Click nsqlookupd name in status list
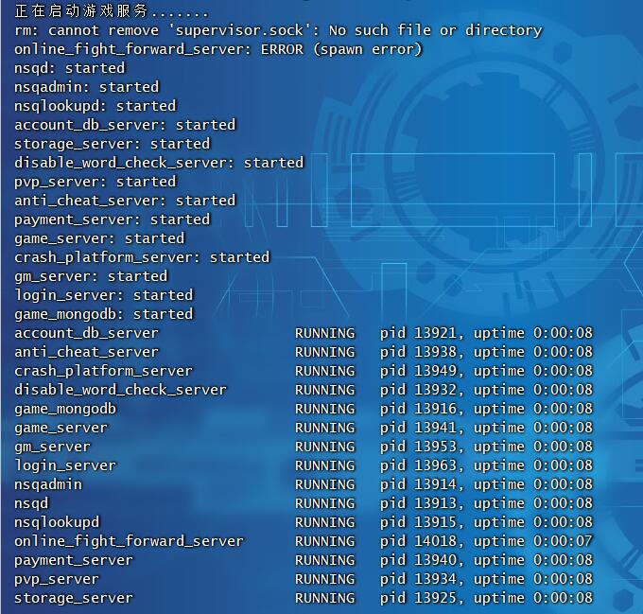 [x=57, y=522]
